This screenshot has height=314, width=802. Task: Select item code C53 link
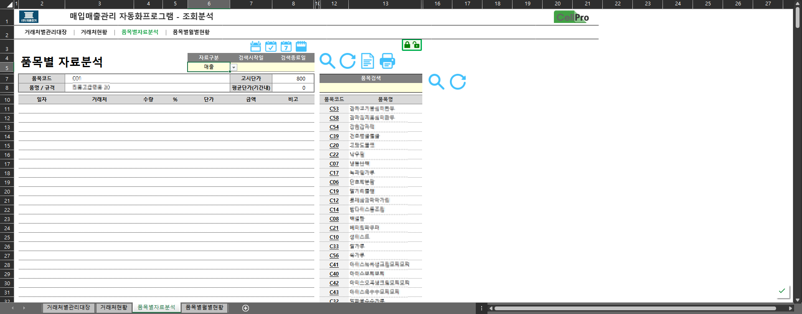[x=334, y=109]
